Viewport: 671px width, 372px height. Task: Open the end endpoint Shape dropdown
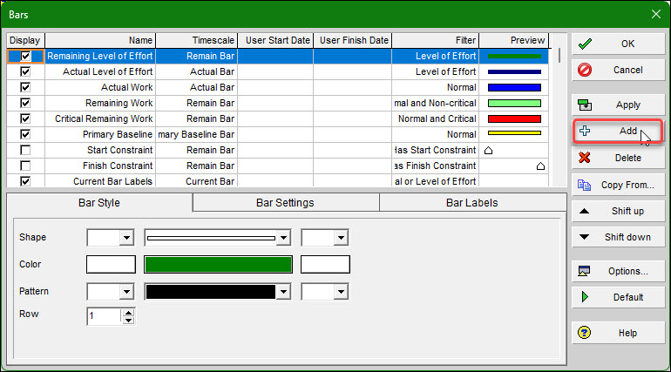341,238
